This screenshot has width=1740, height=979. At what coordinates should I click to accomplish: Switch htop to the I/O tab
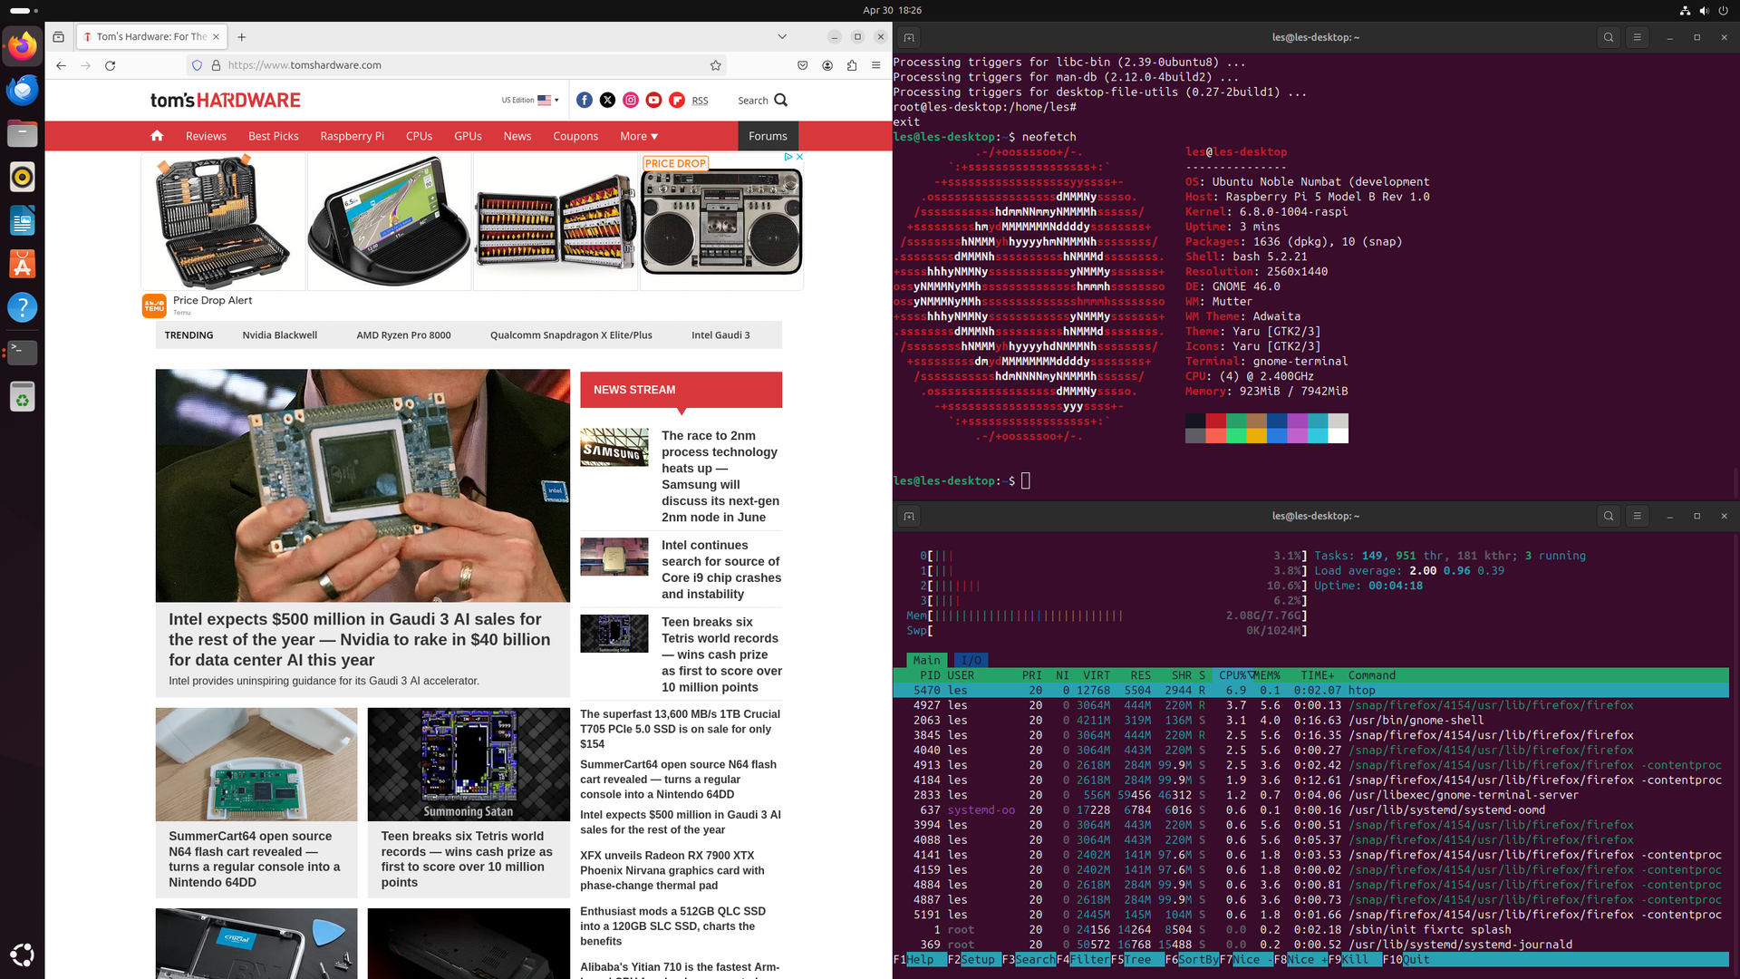[x=972, y=660]
